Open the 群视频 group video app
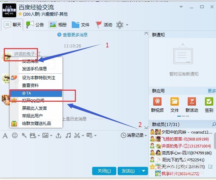The width and height of the screenshot is (216, 180). (157, 105)
